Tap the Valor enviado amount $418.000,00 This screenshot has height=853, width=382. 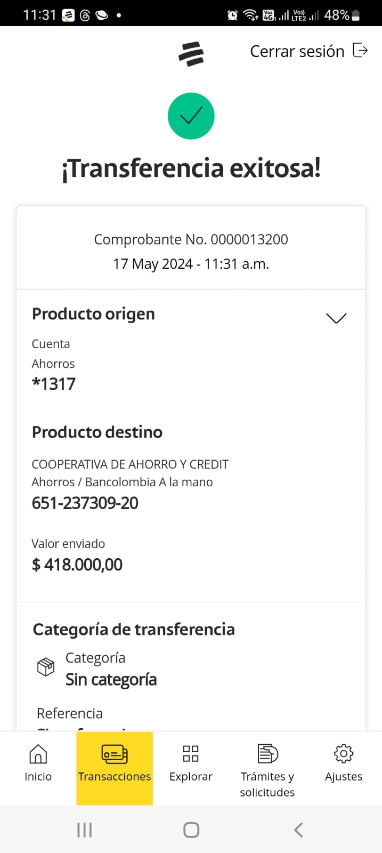click(x=77, y=565)
